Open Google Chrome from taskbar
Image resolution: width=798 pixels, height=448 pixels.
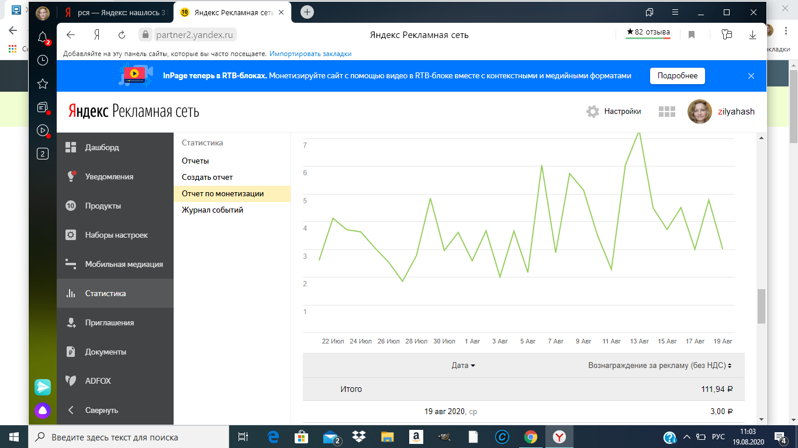531,437
